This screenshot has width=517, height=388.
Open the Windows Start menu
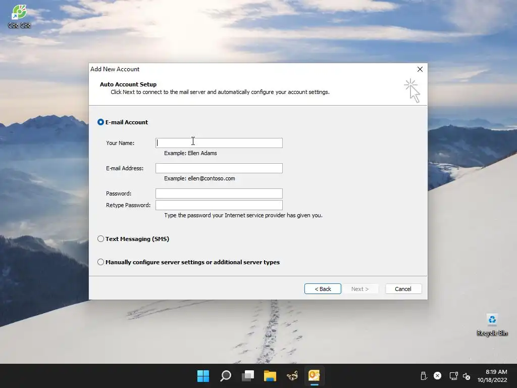pyautogui.click(x=203, y=376)
